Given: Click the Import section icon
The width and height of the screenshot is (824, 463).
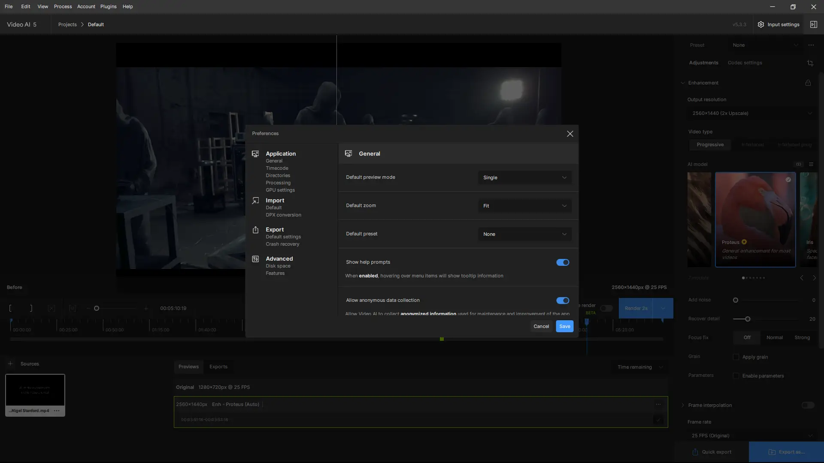Looking at the screenshot, I should (x=255, y=201).
